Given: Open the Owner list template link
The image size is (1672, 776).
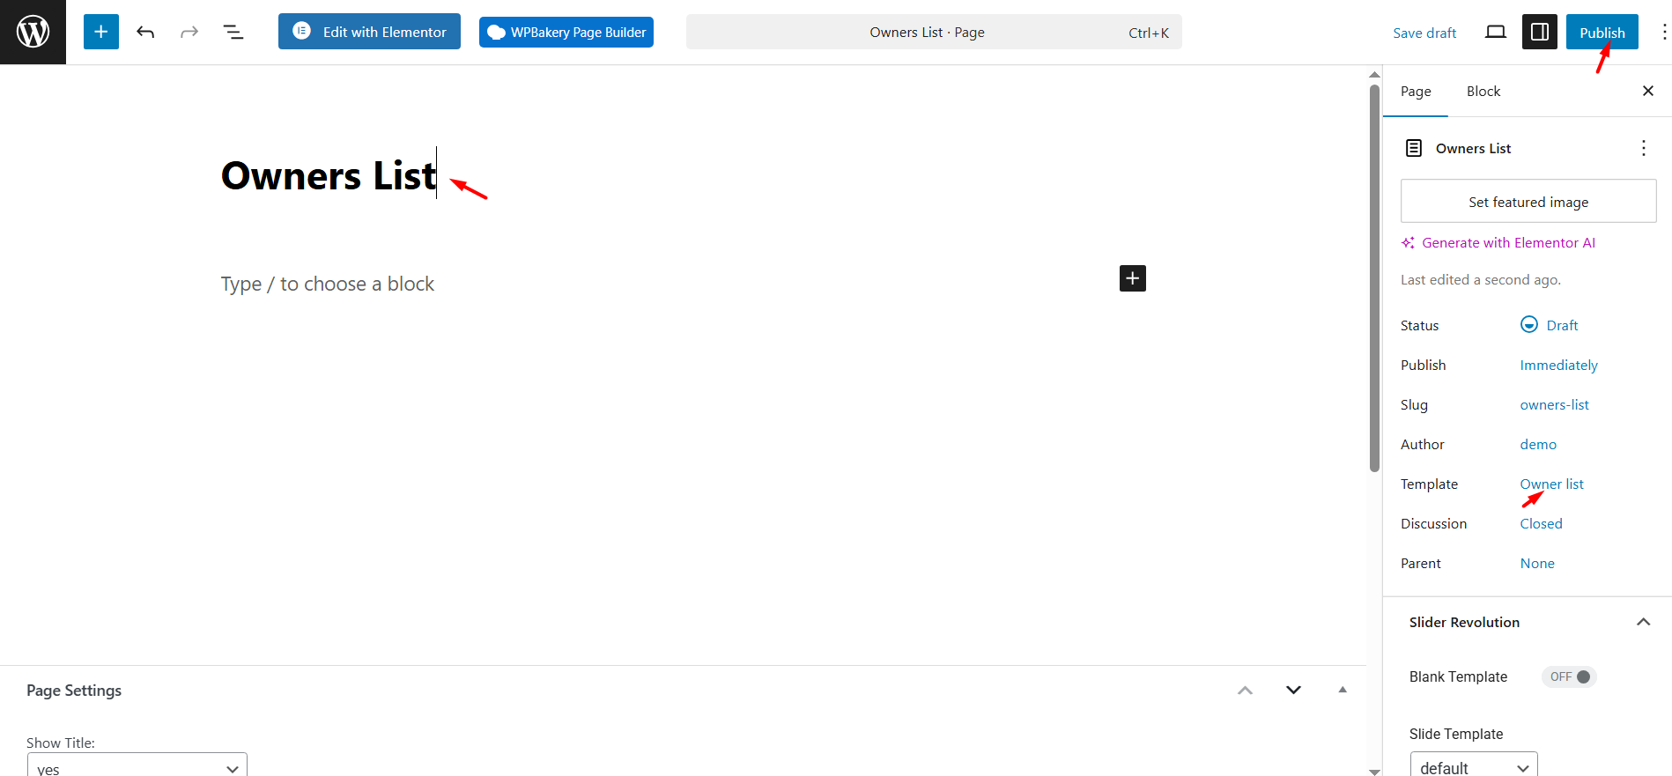Looking at the screenshot, I should click(x=1551, y=484).
